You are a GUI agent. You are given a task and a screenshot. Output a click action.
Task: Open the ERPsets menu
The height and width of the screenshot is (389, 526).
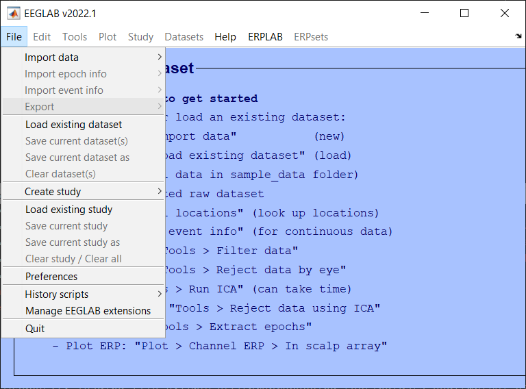(311, 37)
